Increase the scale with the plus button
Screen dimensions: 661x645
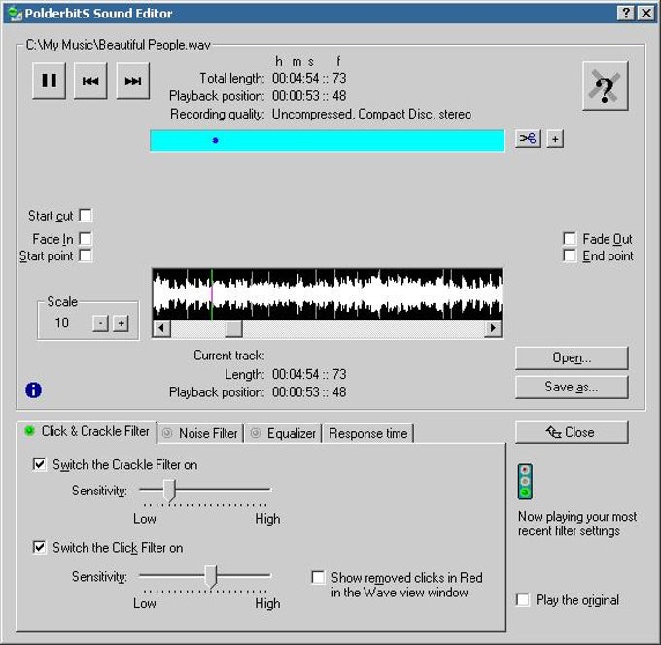(x=121, y=323)
